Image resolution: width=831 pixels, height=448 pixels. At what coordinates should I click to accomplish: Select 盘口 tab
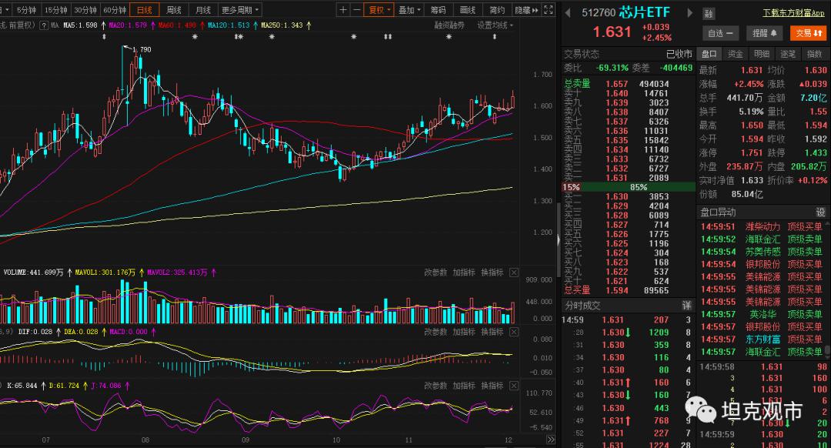click(709, 54)
